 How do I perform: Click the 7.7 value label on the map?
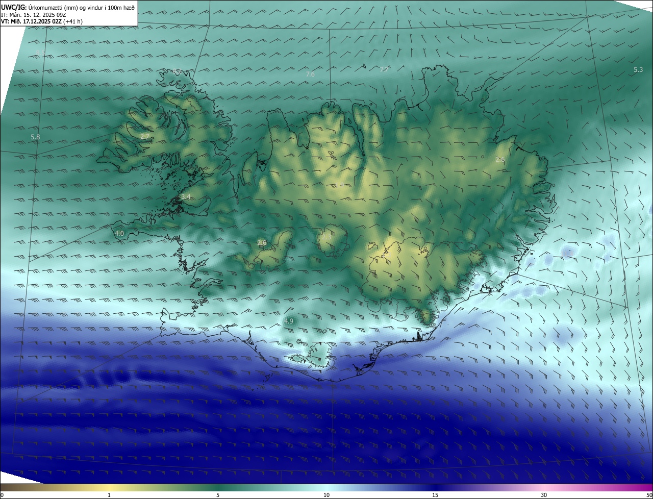coord(384,70)
